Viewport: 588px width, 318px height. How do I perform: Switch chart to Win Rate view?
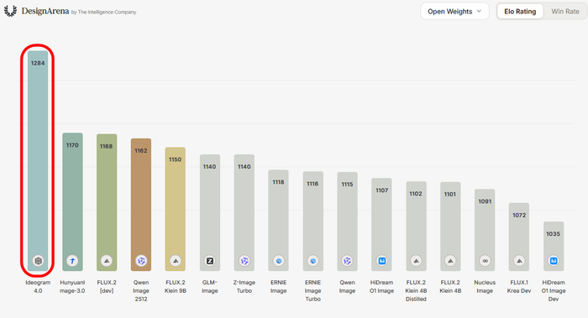[565, 12]
